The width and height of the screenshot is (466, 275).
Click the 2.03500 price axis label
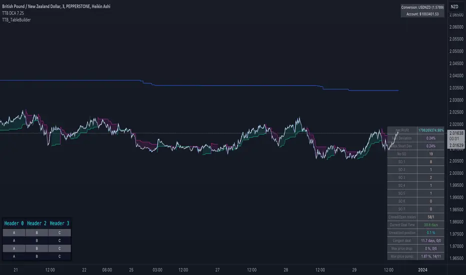tap(456, 88)
